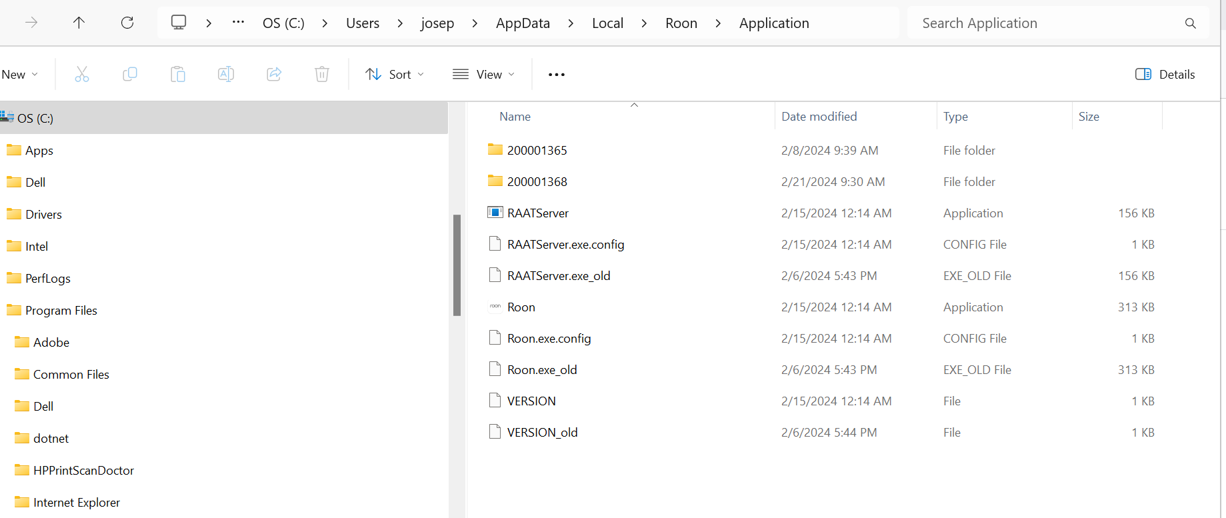This screenshot has width=1226, height=518.
Task: Click the Rename icon in toolbar
Action: point(226,74)
